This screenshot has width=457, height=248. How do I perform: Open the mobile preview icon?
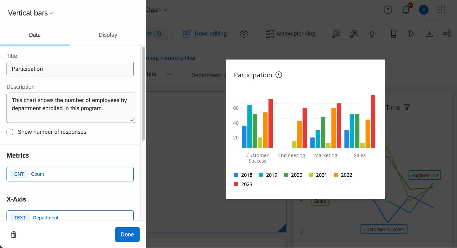click(394, 34)
